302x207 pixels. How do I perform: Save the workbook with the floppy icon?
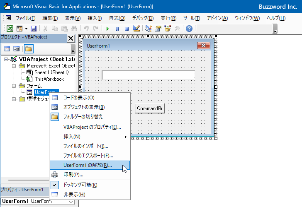coord(34,29)
